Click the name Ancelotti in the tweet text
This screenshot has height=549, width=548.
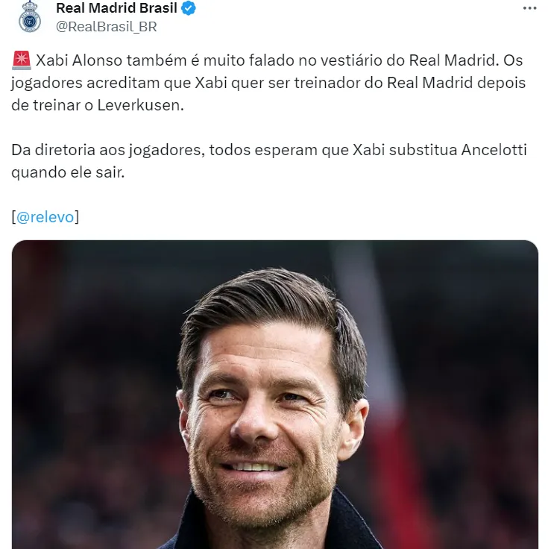pos(494,150)
